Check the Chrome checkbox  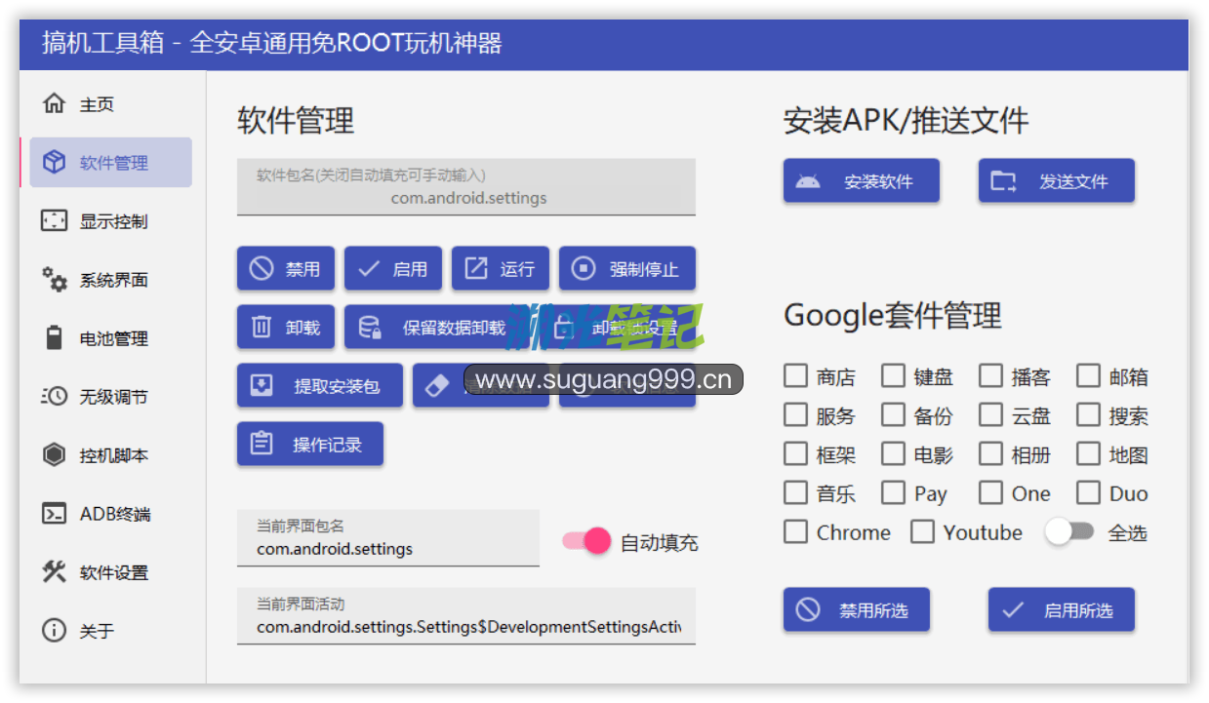[796, 532]
